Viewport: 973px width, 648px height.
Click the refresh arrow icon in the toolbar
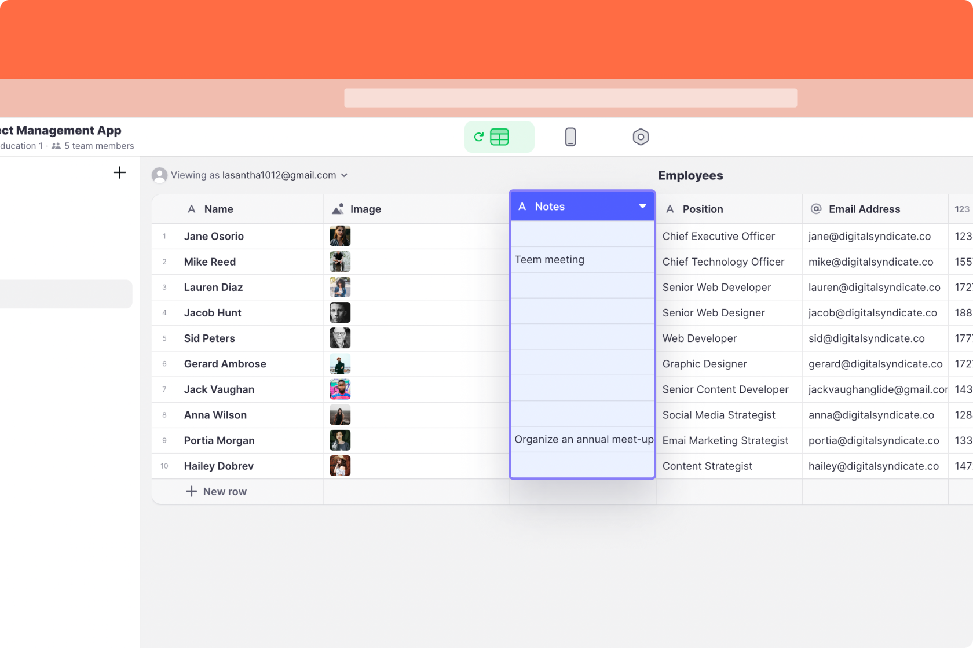480,137
